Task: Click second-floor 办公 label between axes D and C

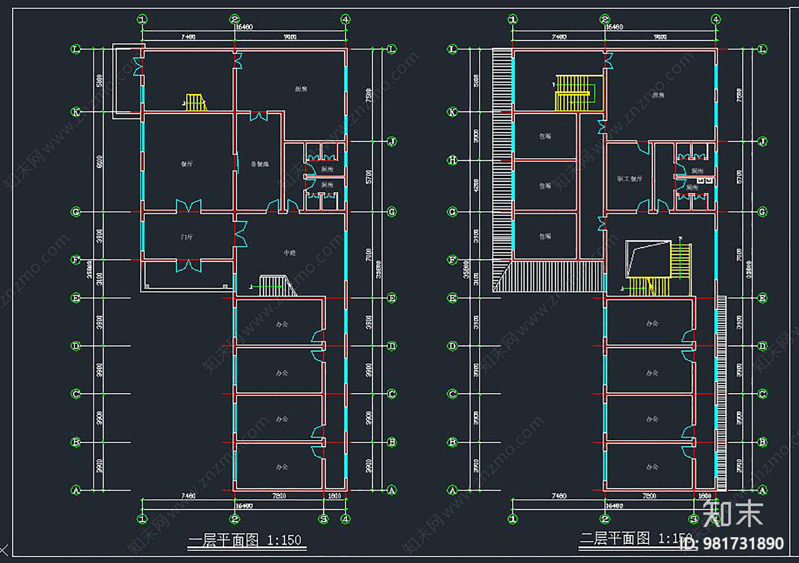Action: 652,373
